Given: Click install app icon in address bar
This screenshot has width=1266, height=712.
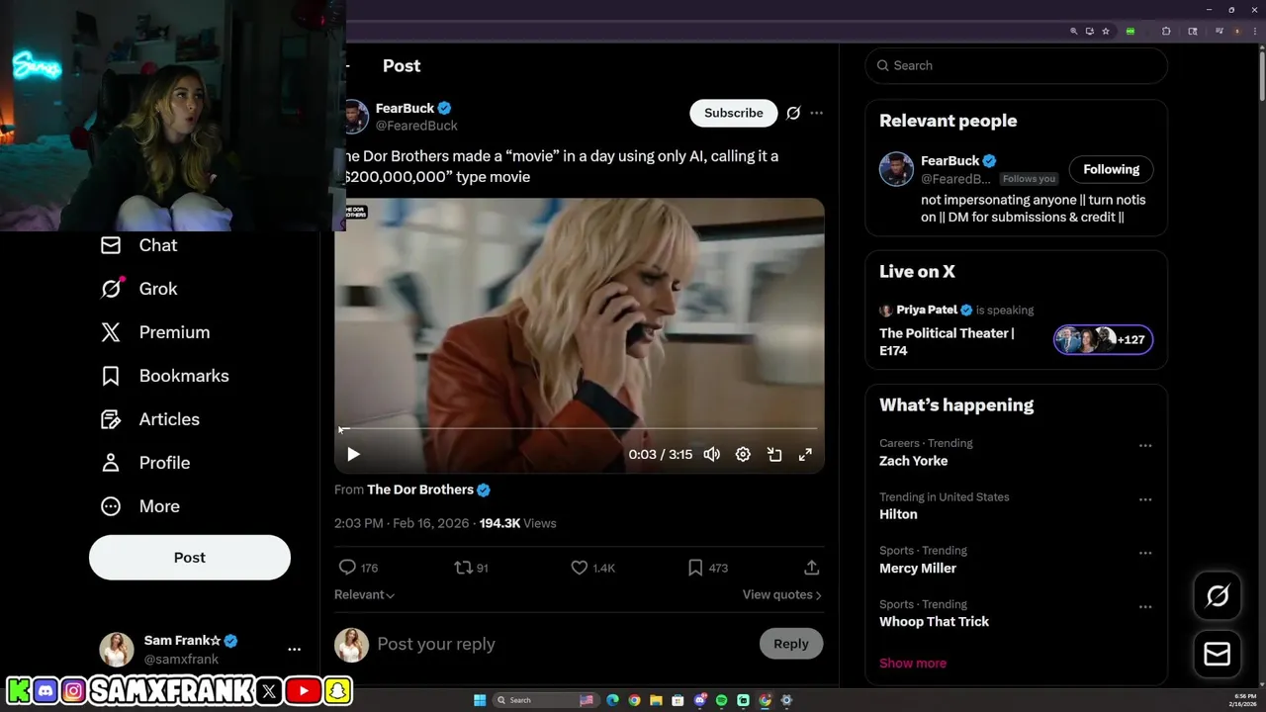Looking at the screenshot, I should click(x=1089, y=32).
